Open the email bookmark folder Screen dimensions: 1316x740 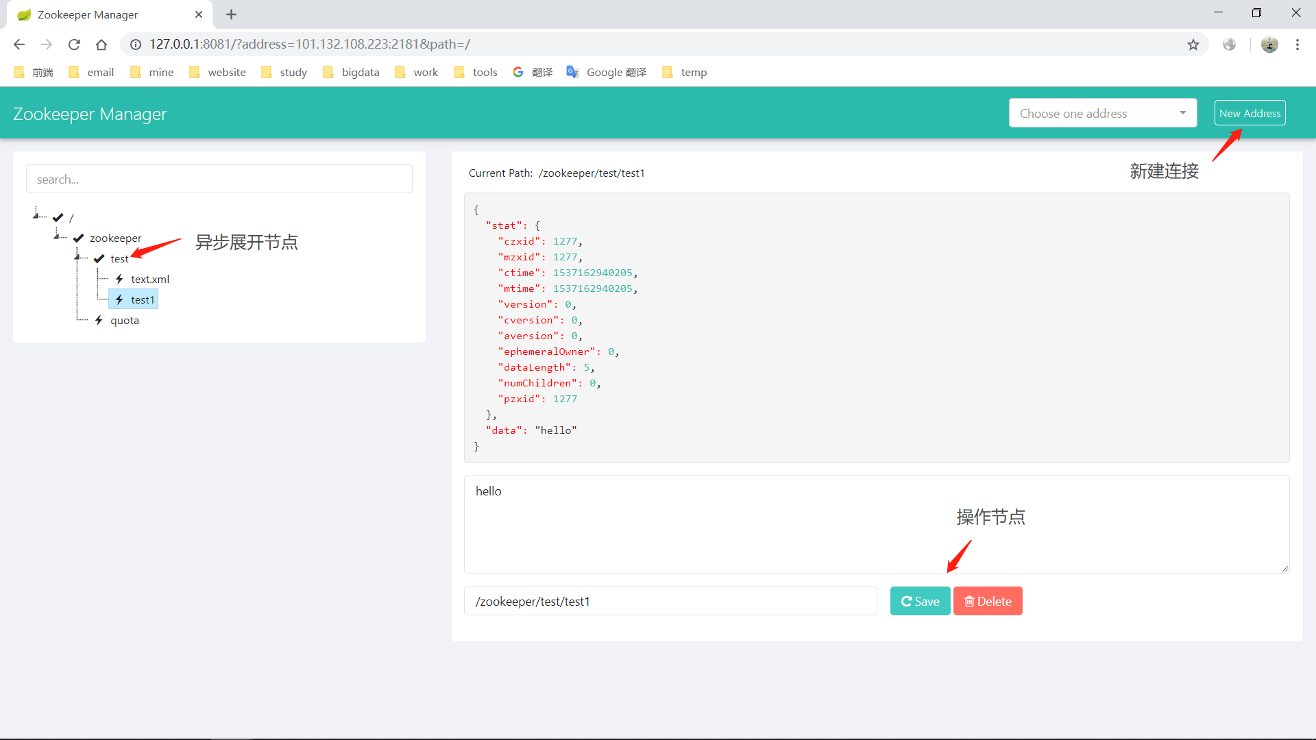point(91,72)
